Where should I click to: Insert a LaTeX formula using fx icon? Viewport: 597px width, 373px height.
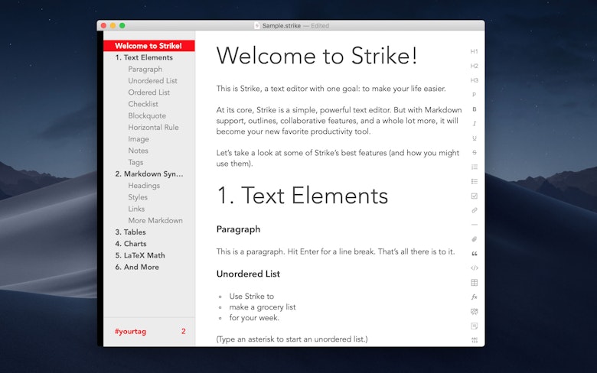coord(475,297)
